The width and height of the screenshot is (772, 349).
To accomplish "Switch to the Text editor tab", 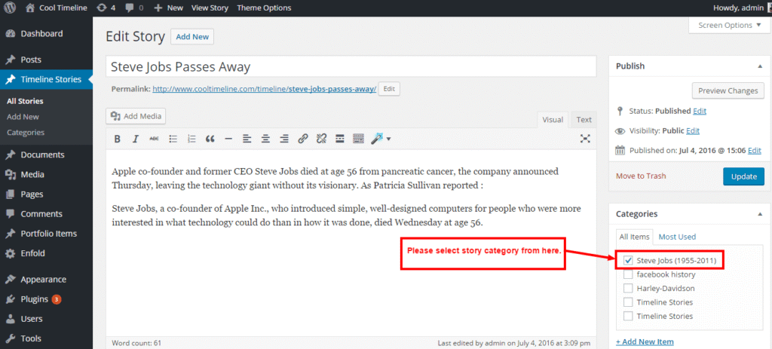I will click(x=584, y=120).
